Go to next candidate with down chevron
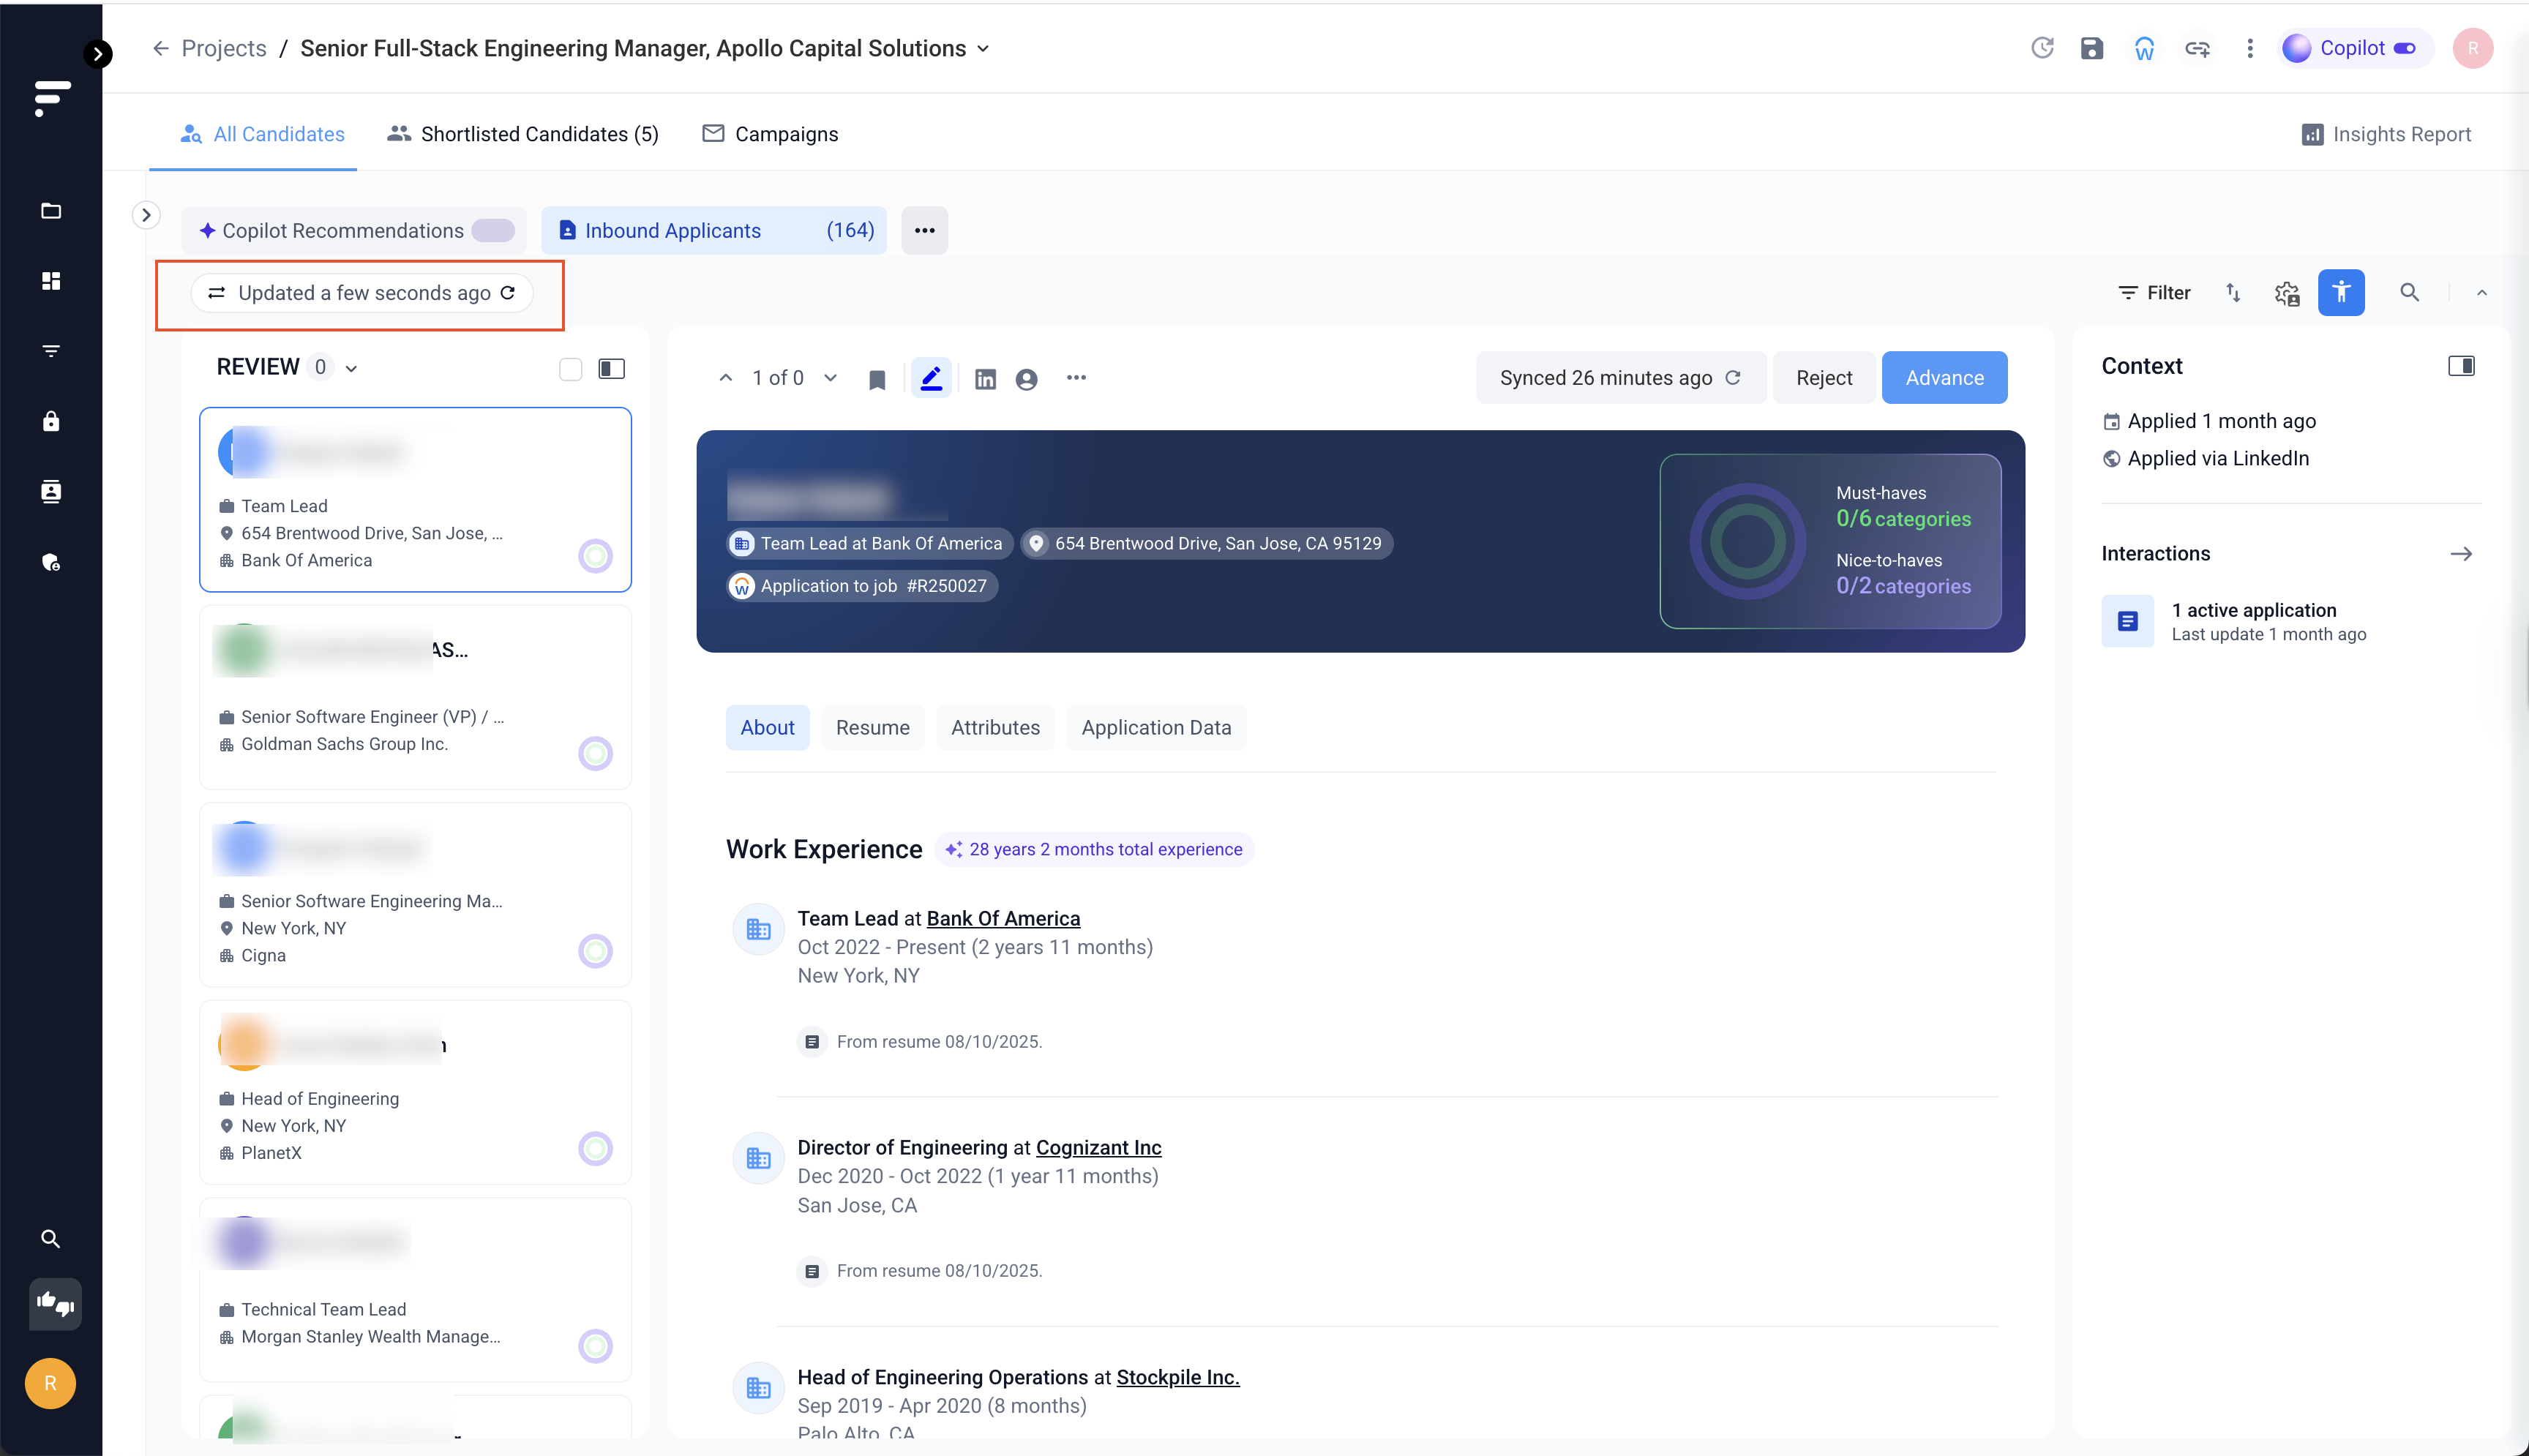2529x1456 pixels. pyautogui.click(x=830, y=378)
